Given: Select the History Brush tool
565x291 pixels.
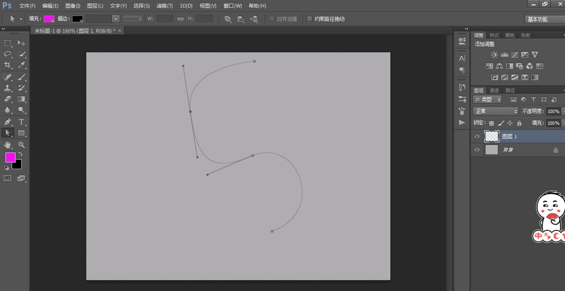Looking at the screenshot, I should point(21,88).
